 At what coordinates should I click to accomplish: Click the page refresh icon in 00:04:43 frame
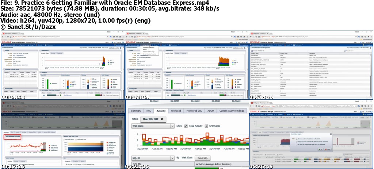[121, 48]
